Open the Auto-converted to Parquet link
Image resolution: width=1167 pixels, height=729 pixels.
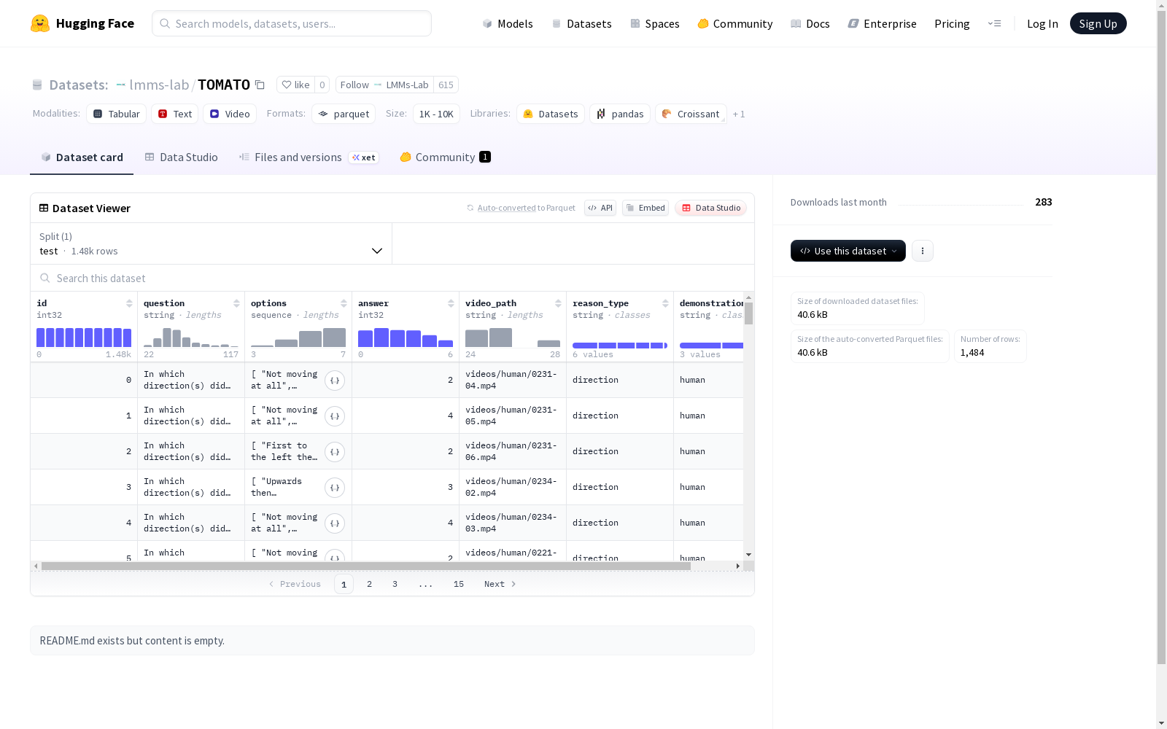tap(507, 208)
